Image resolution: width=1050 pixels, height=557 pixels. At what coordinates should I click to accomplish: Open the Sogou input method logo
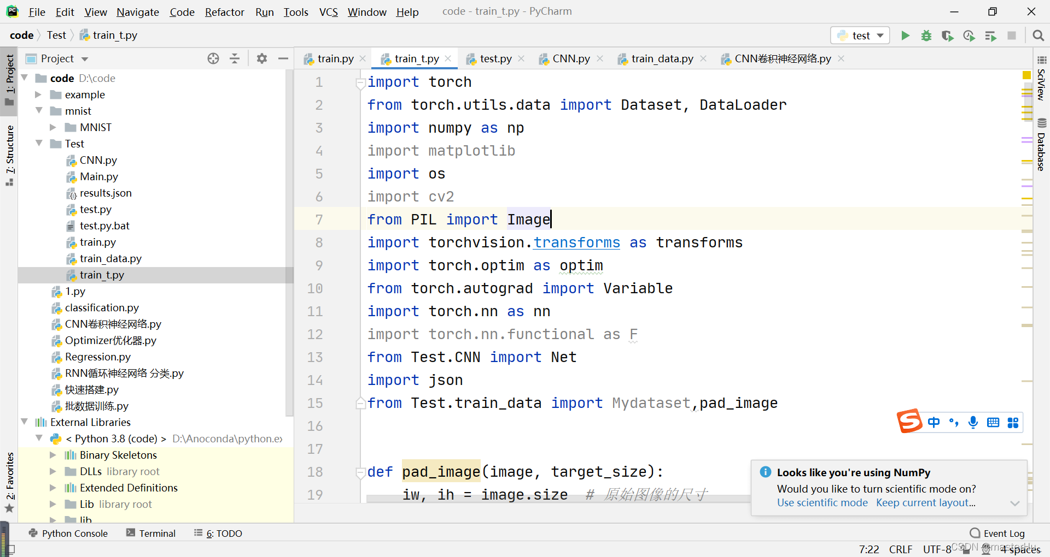[909, 421]
